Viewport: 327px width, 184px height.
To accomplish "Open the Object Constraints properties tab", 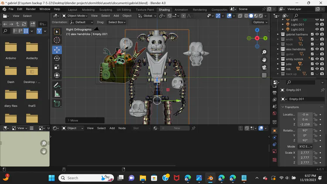I will click(x=274, y=144).
